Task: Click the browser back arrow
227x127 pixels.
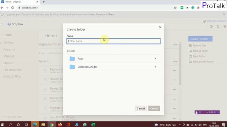Action: (2, 8)
